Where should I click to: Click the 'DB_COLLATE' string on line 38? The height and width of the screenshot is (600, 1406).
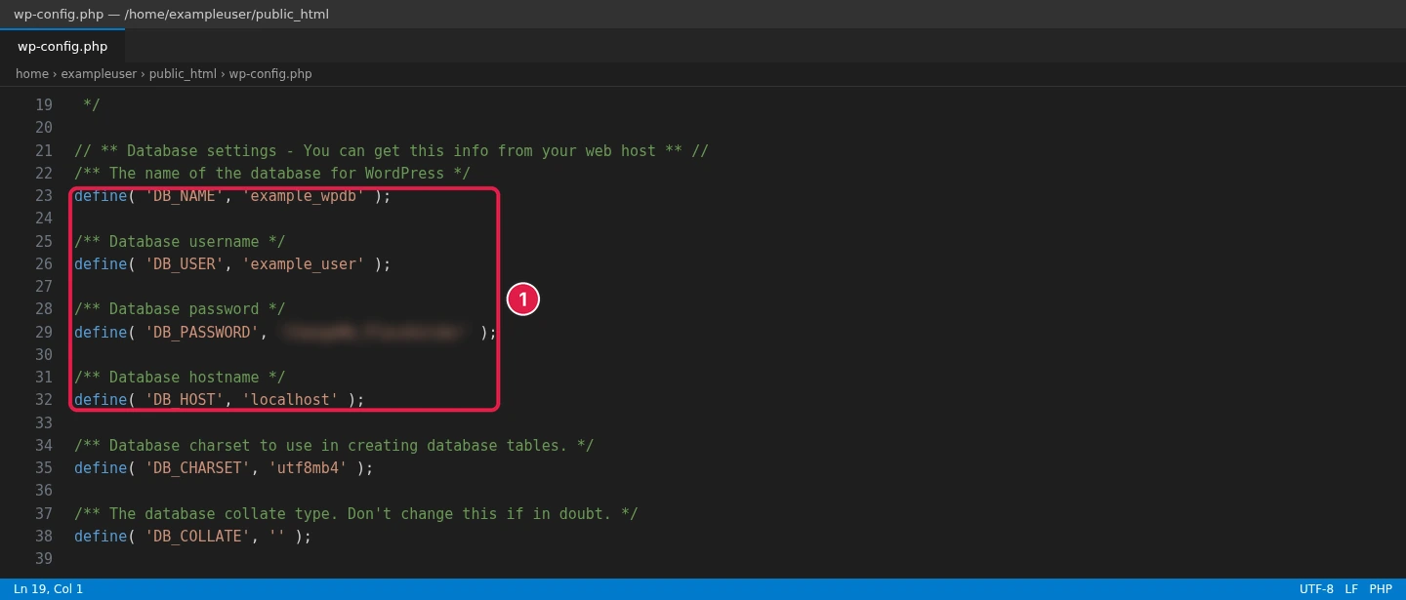[x=197, y=537]
